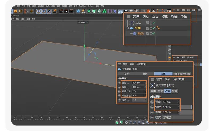
Task: Click the Rotate tool icon
Action: click(21, 11)
